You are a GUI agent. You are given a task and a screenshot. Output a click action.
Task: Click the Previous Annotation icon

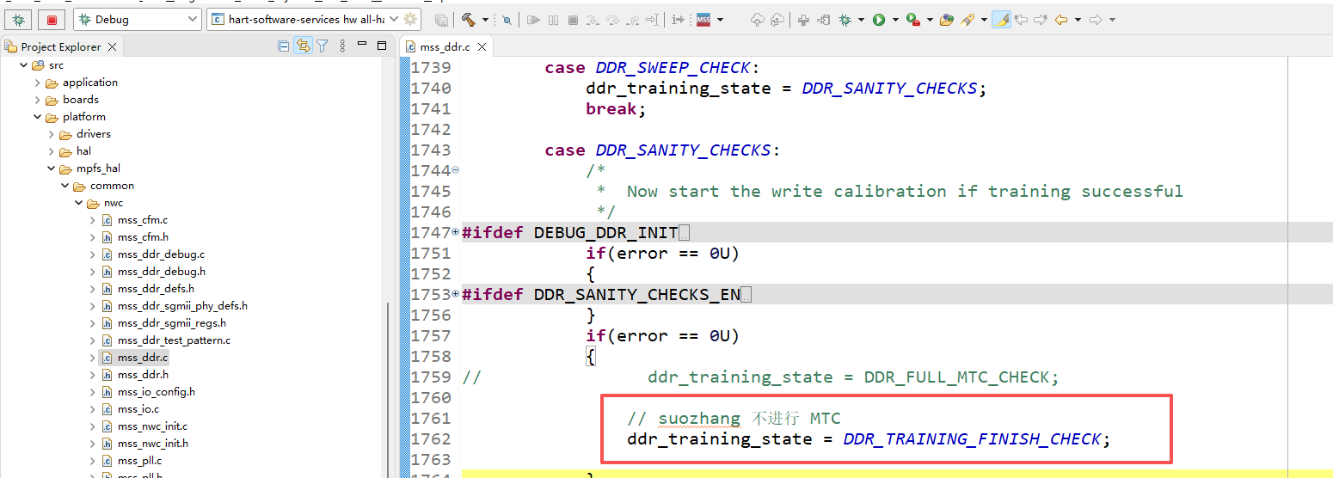pos(1021,20)
